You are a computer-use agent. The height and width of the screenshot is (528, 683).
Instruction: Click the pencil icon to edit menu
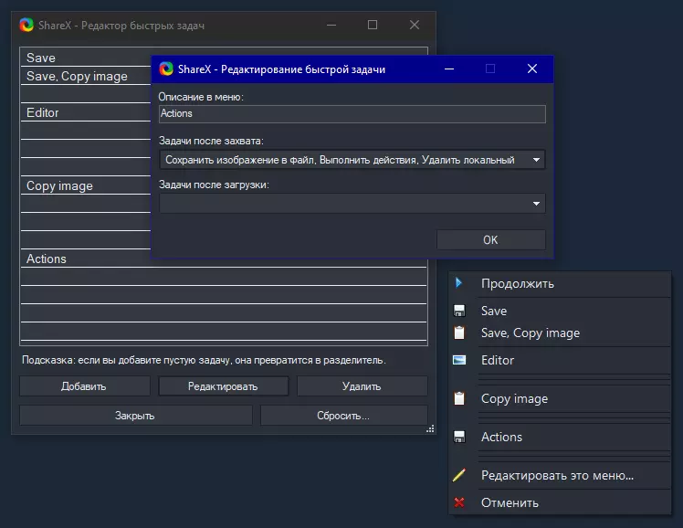pos(459,475)
